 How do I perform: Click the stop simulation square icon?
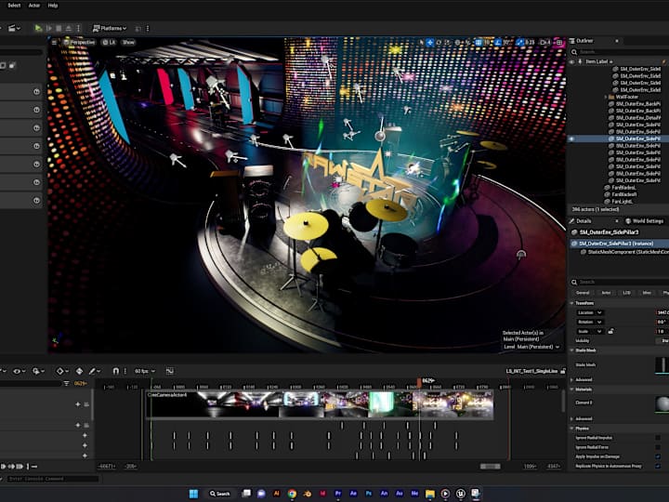[59, 28]
